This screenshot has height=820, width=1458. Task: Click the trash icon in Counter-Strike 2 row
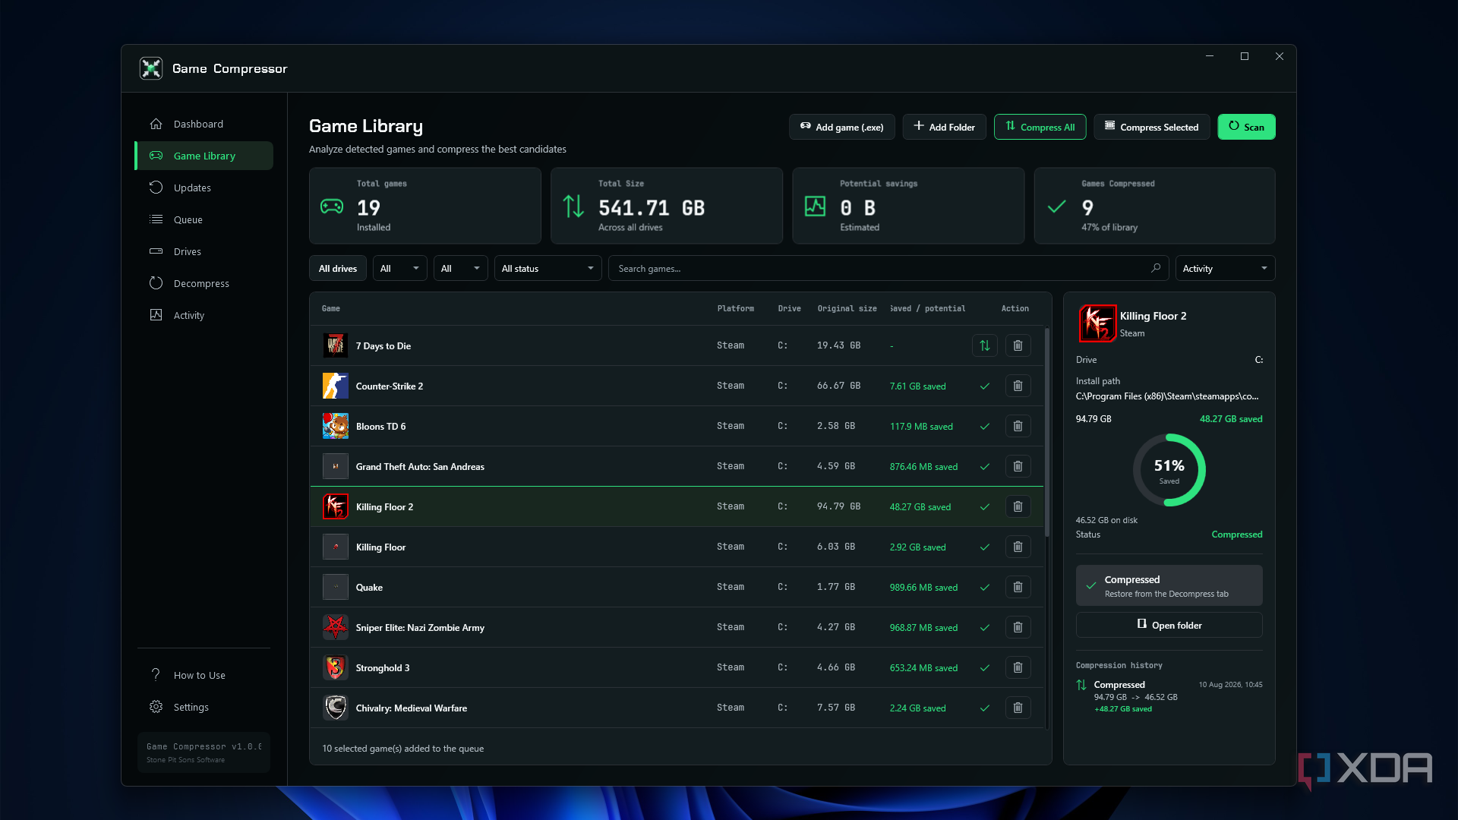point(1018,386)
